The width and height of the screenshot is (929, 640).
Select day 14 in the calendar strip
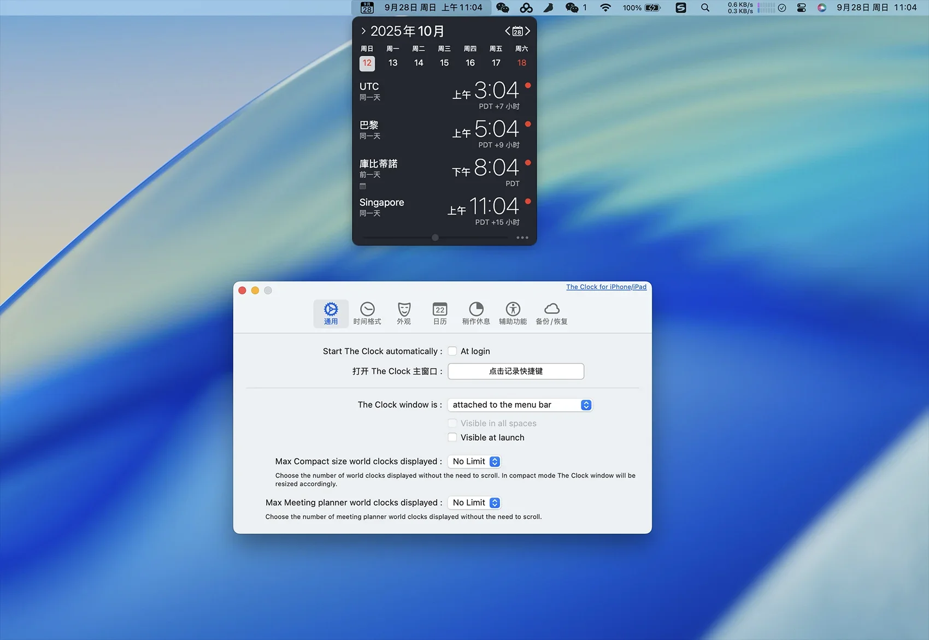coord(419,63)
